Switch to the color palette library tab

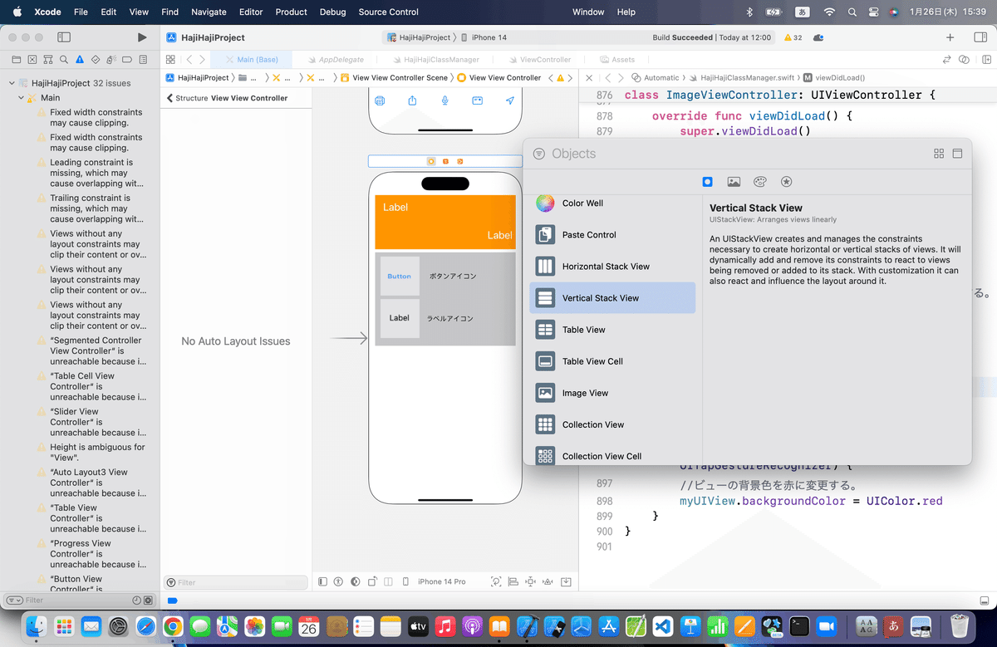click(x=760, y=182)
